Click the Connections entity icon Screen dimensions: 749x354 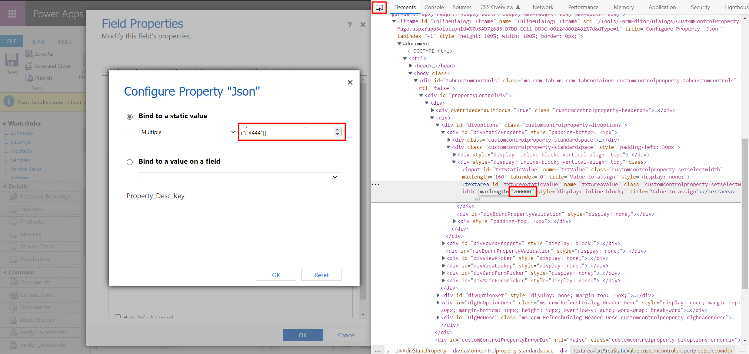(x=13, y=295)
